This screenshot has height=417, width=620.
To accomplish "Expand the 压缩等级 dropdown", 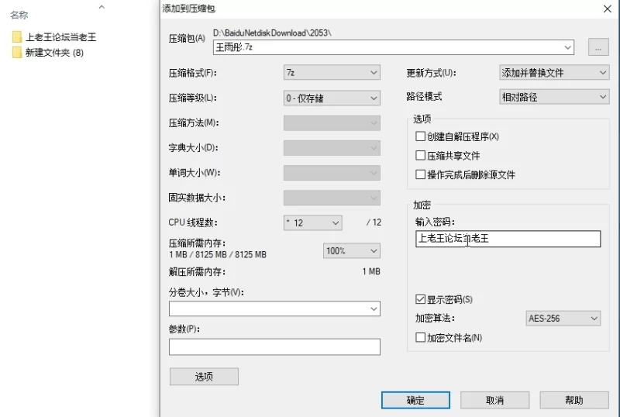I will point(332,98).
